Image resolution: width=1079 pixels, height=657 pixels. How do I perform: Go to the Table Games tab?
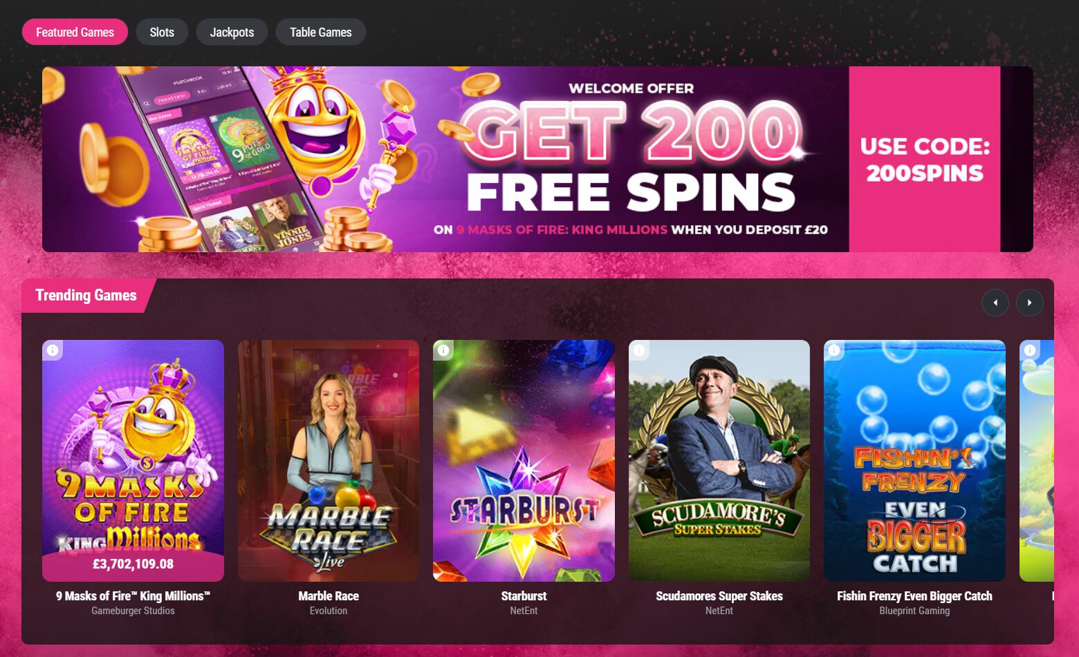tap(320, 32)
